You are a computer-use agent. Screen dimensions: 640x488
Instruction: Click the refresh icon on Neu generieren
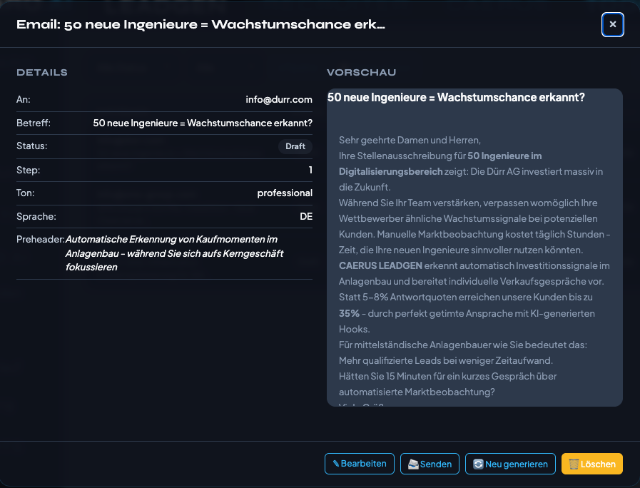pyautogui.click(x=478, y=464)
